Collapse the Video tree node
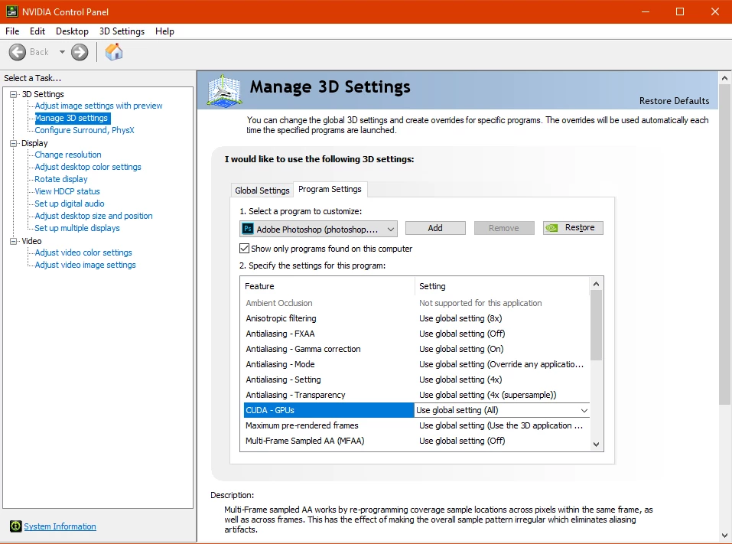This screenshot has height=544, width=732. [x=14, y=242]
